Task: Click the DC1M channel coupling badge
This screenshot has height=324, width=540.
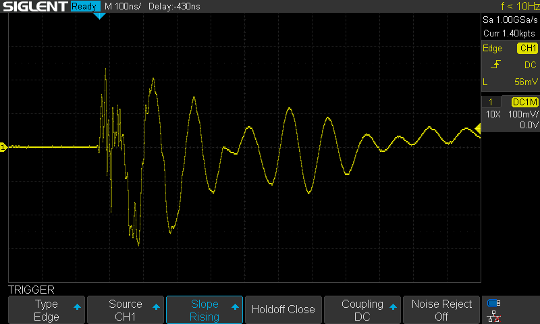Action: pos(524,102)
